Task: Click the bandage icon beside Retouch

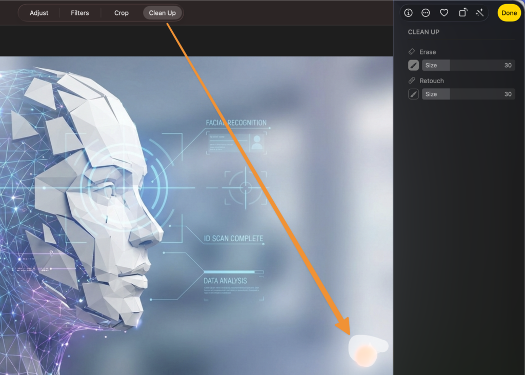Action: pyautogui.click(x=412, y=81)
